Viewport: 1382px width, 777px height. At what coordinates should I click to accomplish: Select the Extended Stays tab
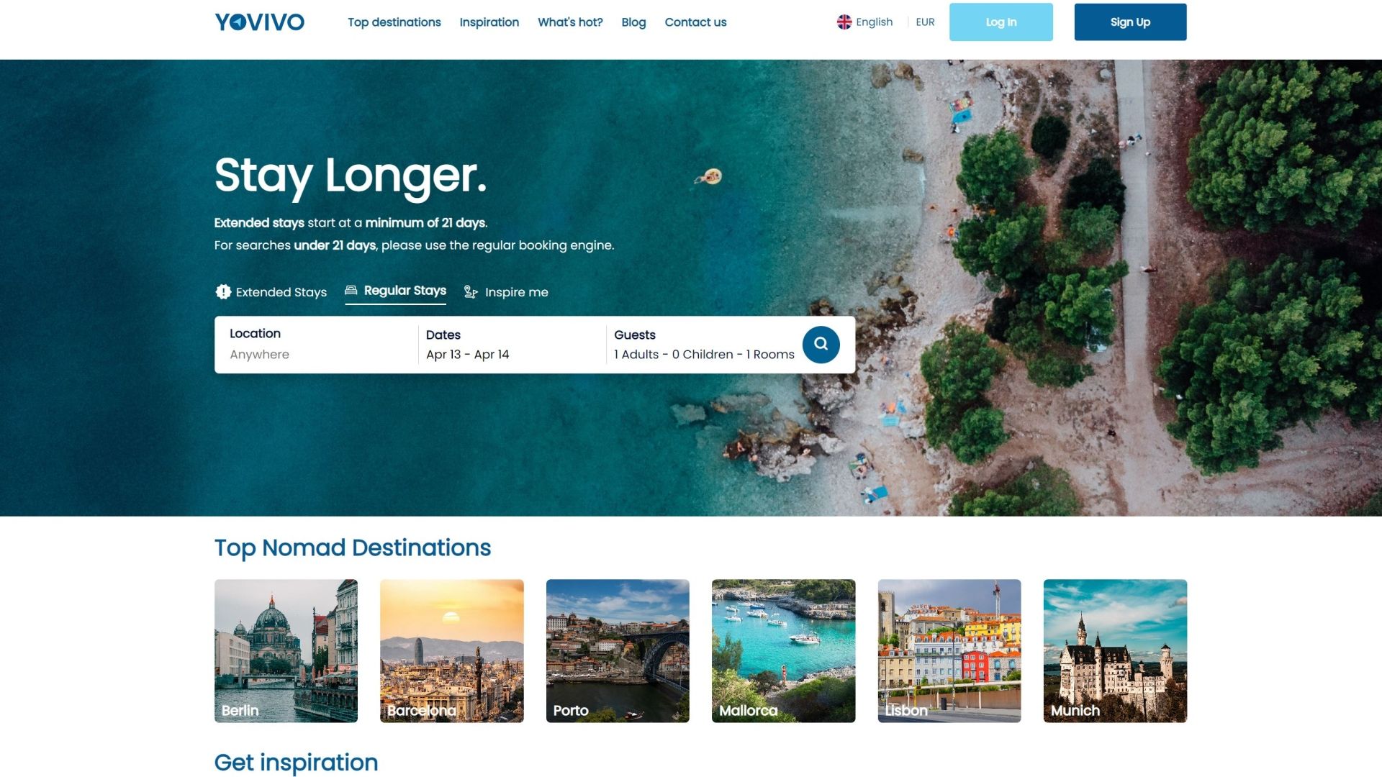click(271, 292)
